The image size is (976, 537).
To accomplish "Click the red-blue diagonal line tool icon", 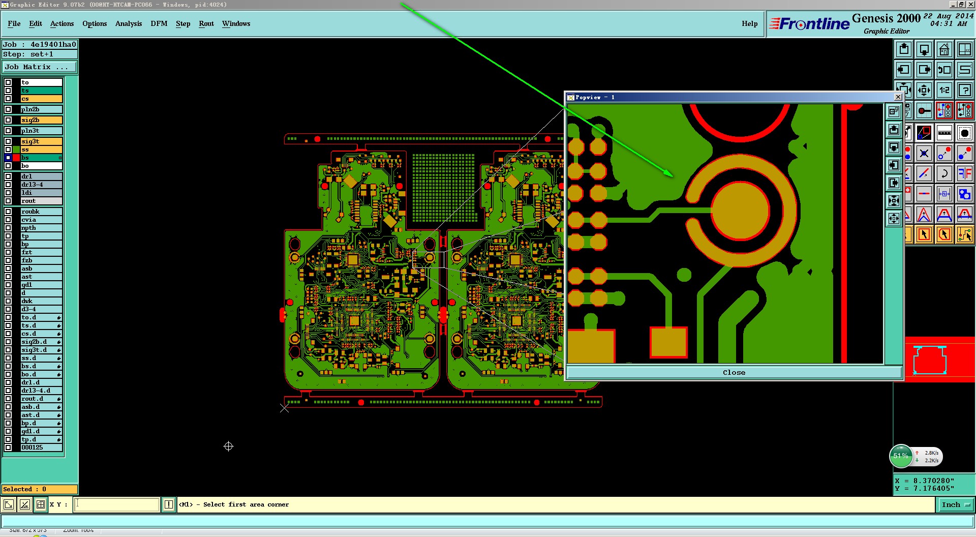I will (924, 173).
